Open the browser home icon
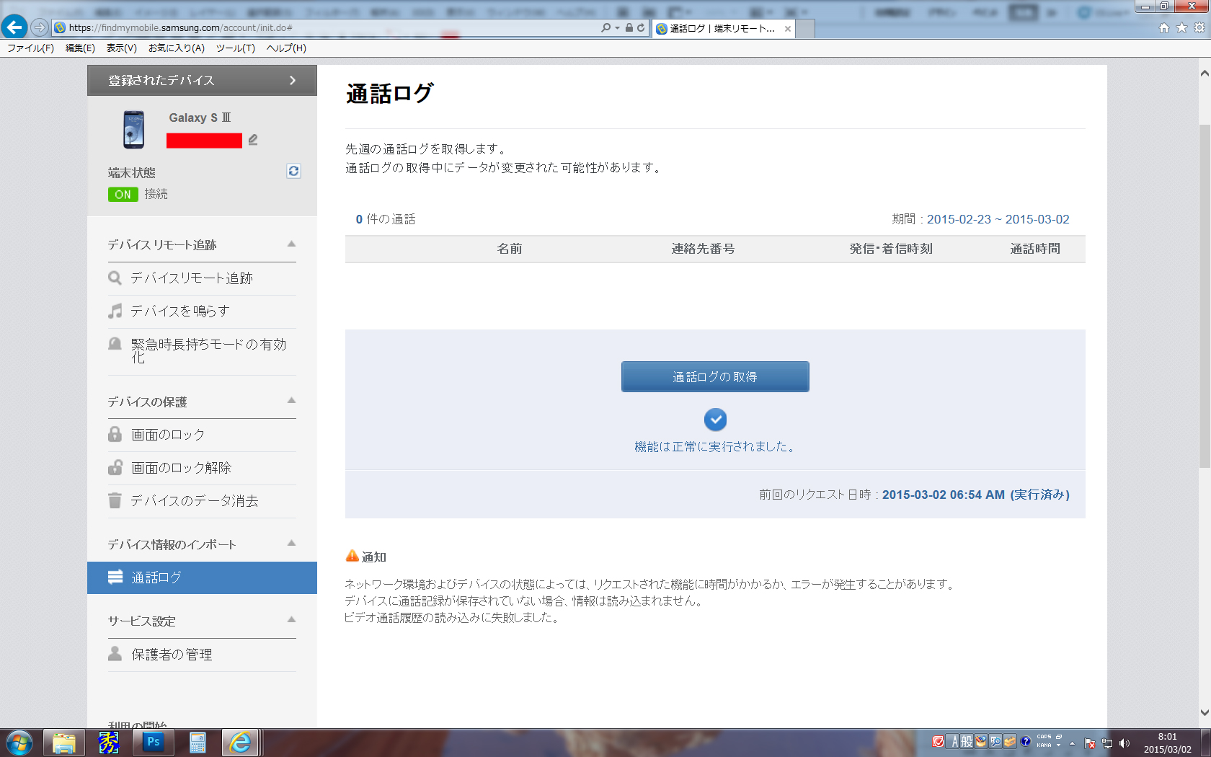This screenshot has width=1211, height=757. pyautogui.click(x=1163, y=27)
